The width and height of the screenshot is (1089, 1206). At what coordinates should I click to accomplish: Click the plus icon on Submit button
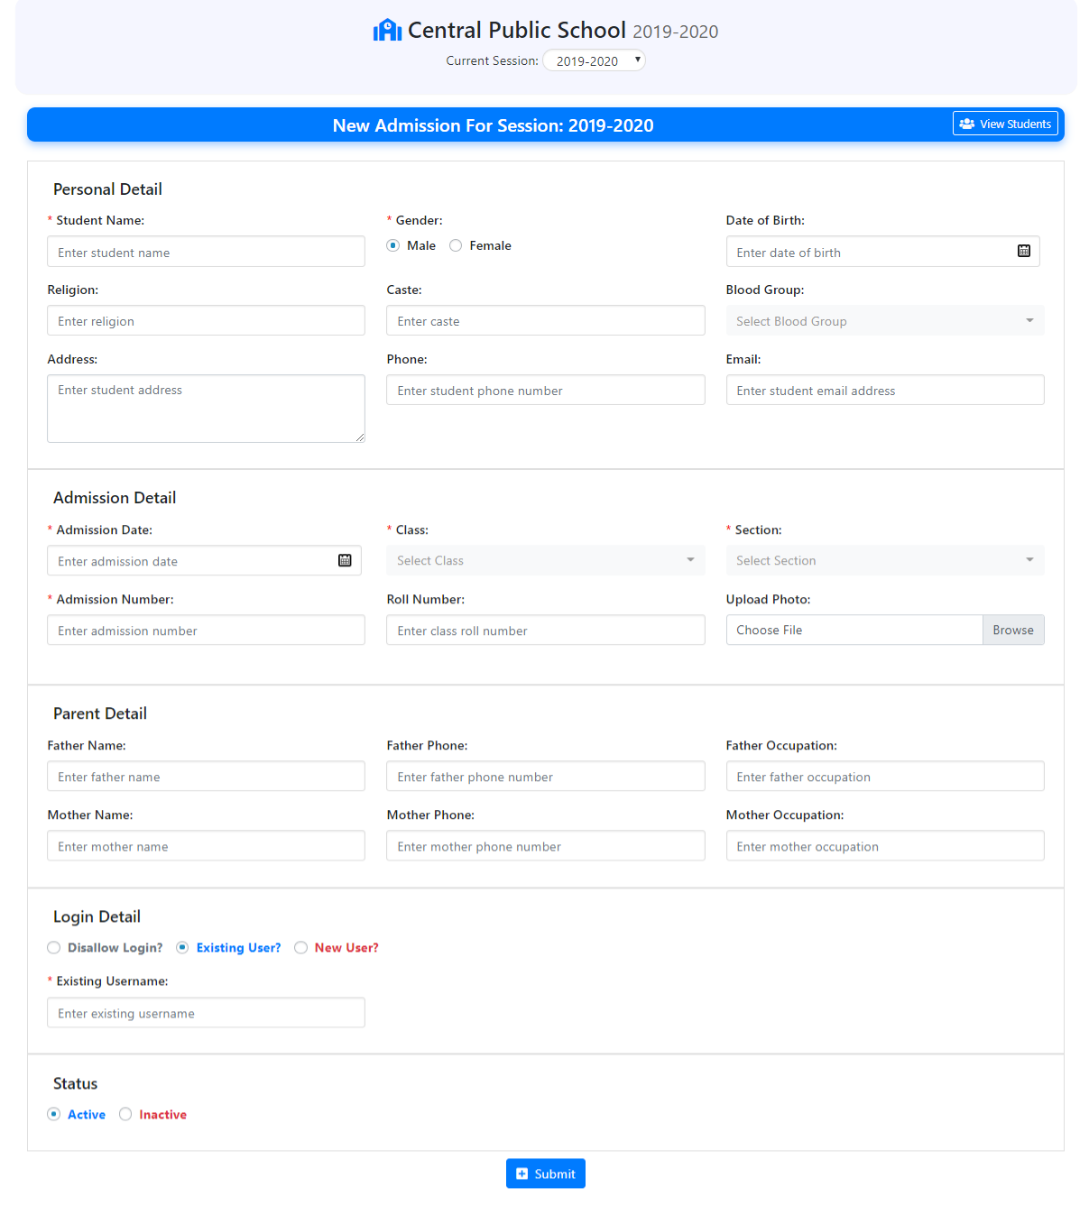coord(521,1174)
